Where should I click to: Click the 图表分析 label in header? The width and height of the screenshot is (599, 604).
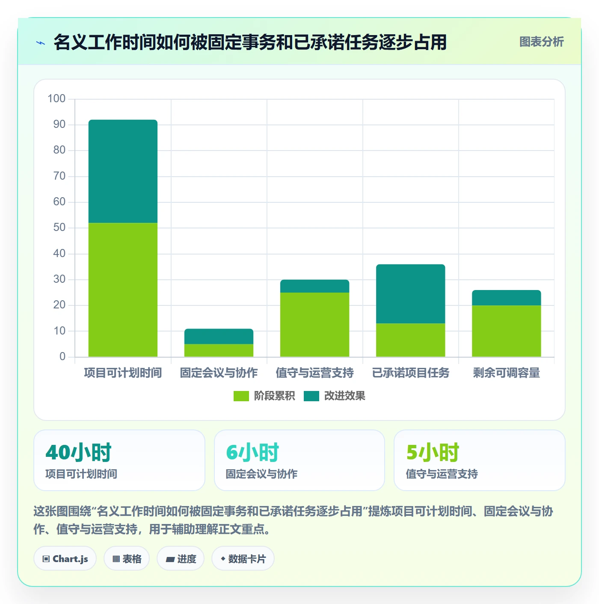click(x=541, y=42)
